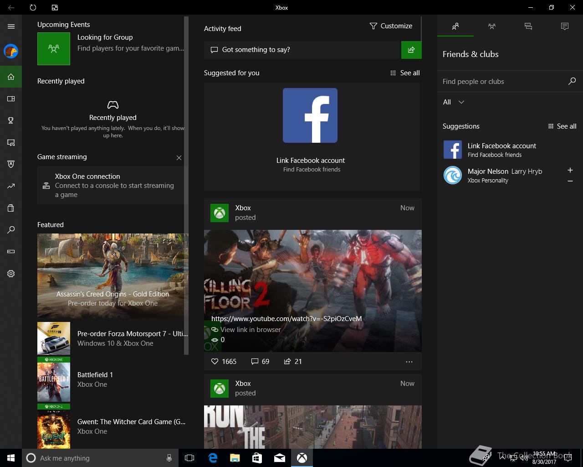Click the Looking for Group green tile
The height and width of the screenshot is (467, 583).
[54, 48]
